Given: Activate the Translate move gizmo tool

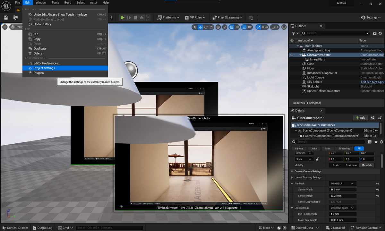Looking at the screenshot, I should pos(200,27).
